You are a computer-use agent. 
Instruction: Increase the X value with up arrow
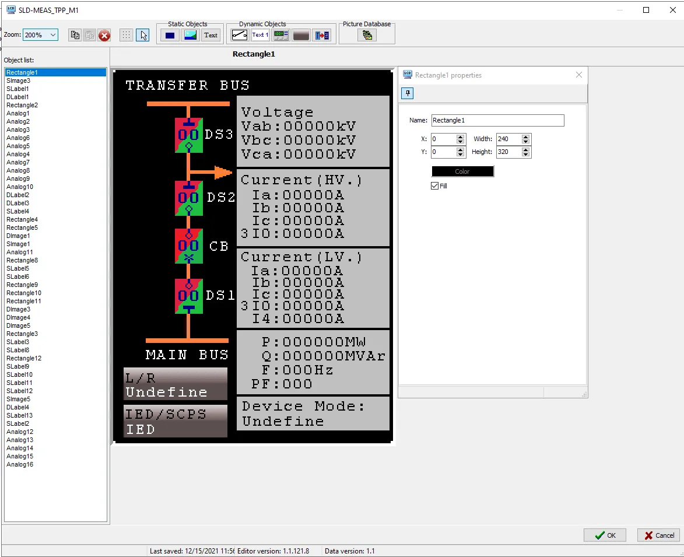point(460,136)
